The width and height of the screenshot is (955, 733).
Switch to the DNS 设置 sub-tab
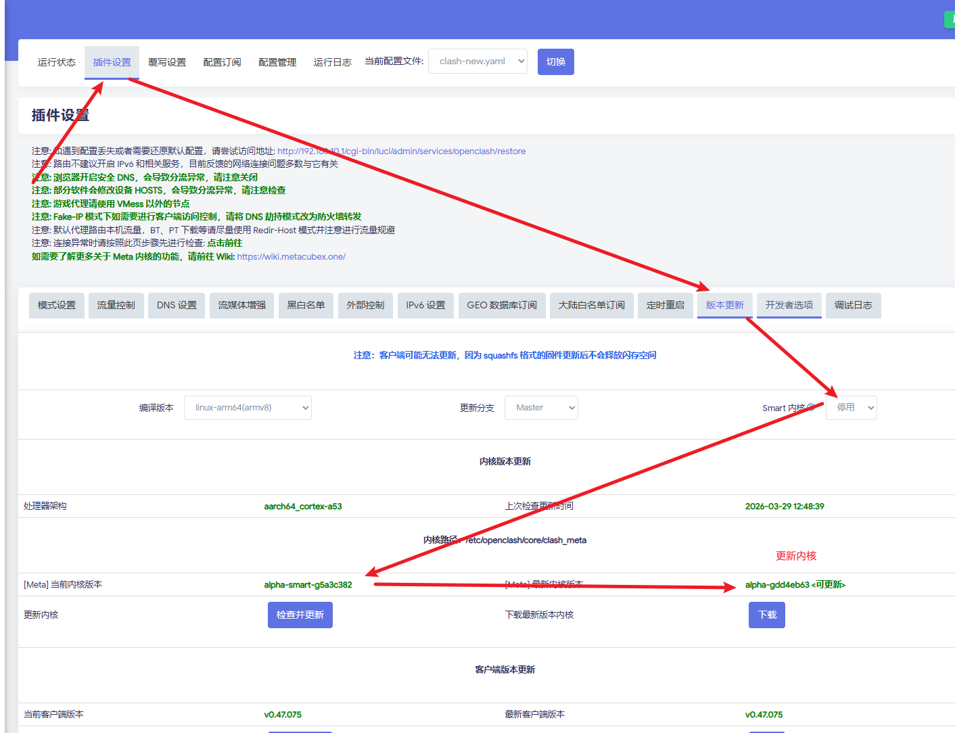pos(177,306)
